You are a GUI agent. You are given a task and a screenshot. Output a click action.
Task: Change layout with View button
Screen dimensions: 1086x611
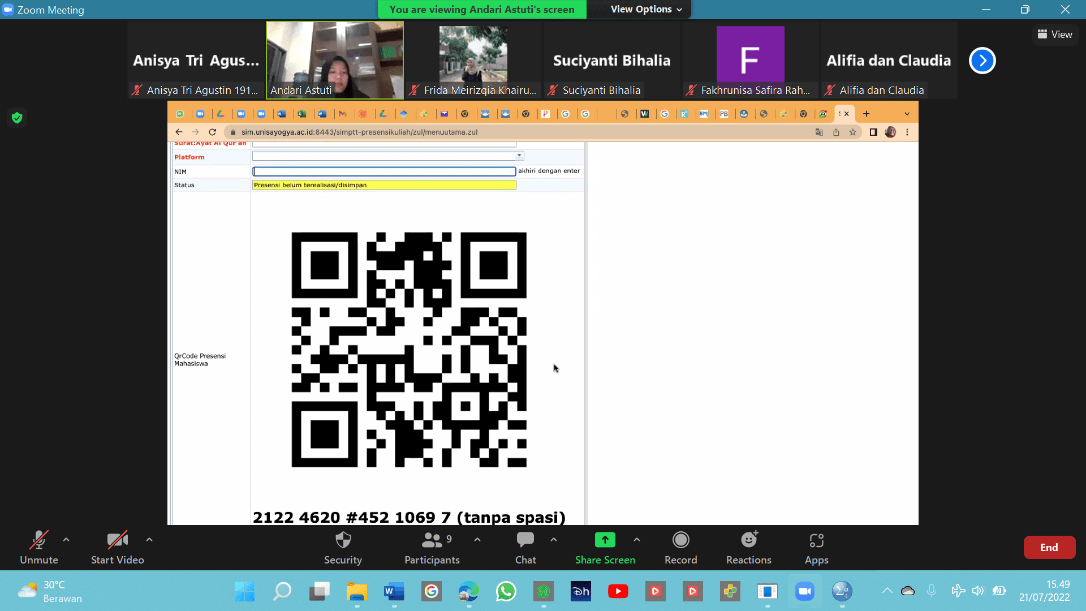pyautogui.click(x=1055, y=35)
